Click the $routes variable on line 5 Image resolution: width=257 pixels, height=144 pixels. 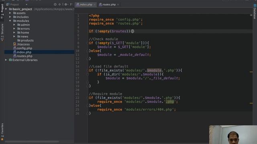119,31
